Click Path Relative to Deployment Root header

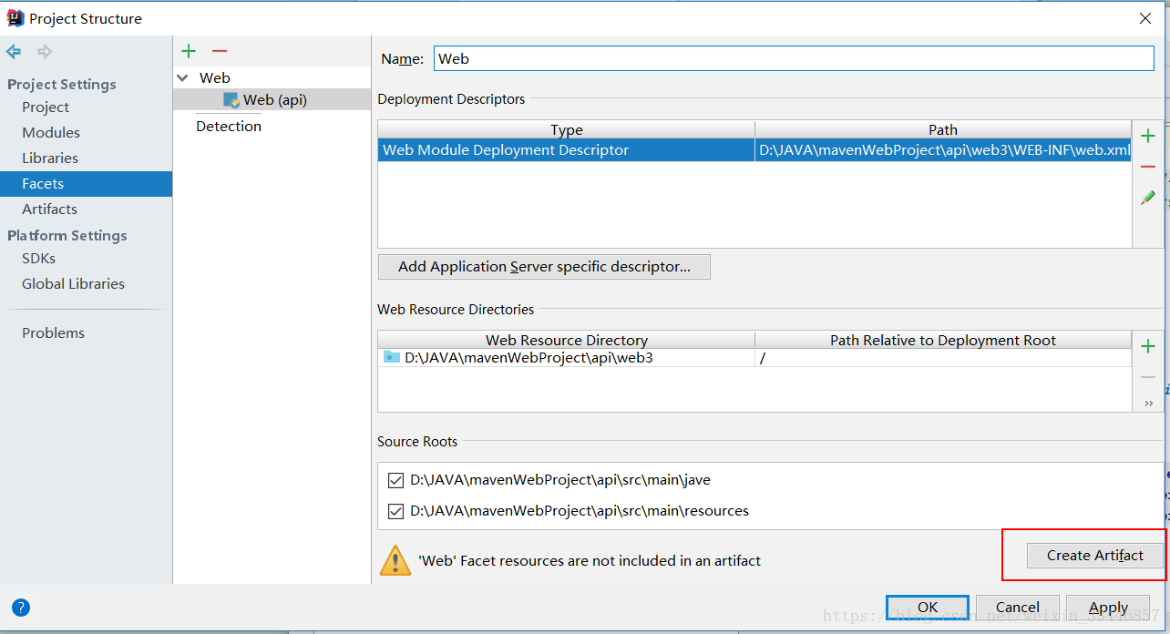click(943, 340)
